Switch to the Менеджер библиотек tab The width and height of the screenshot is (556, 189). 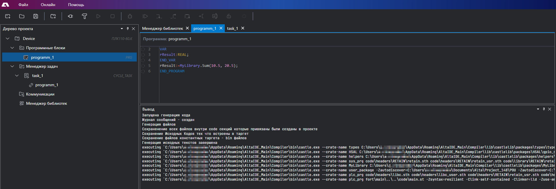[x=162, y=28]
